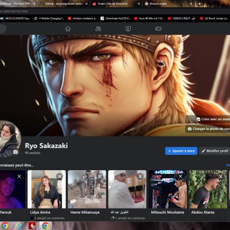Image resolution: width=230 pixels, height=230 pixels.
Task: Switch to the GitHub tab
Action: 64,4
